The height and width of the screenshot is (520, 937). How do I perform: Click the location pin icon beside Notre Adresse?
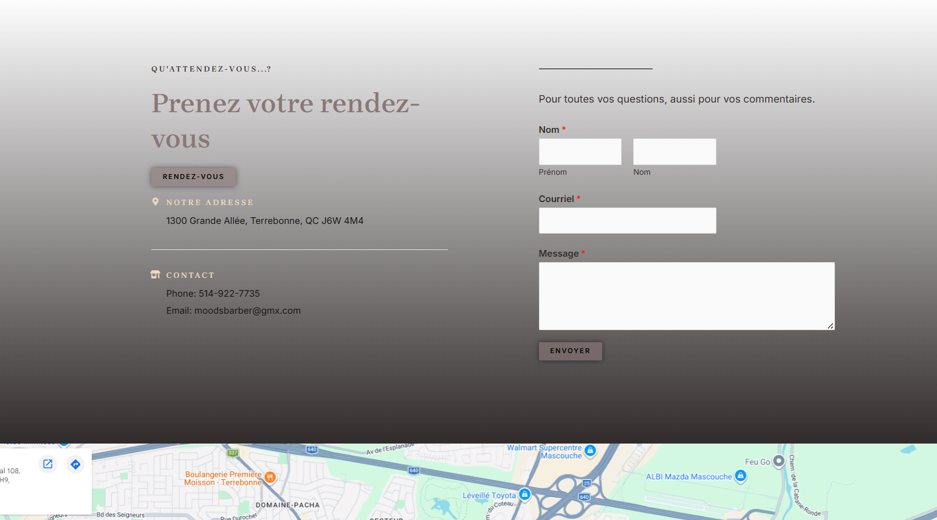tap(156, 201)
